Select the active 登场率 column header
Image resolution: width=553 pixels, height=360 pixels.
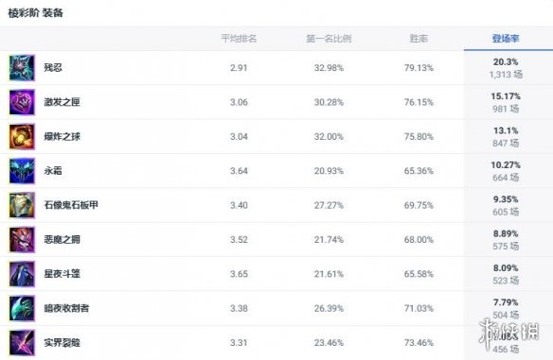point(506,39)
